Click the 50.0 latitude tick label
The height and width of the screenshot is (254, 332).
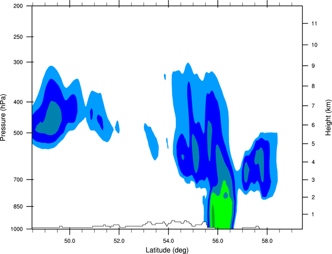pyautogui.click(x=70, y=241)
